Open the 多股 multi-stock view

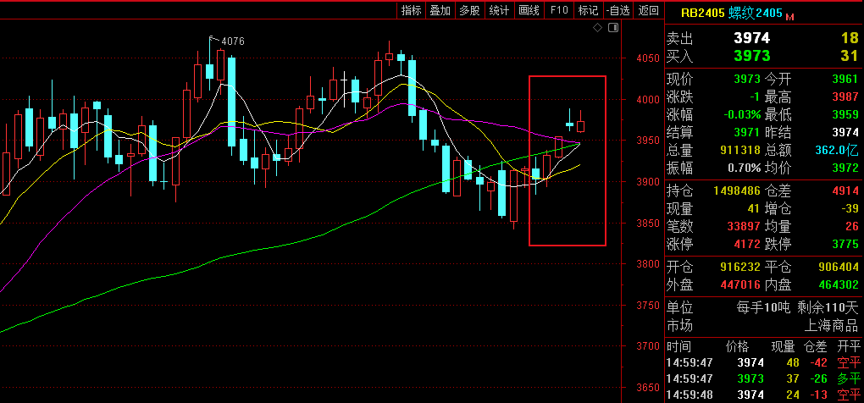[x=469, y=10]
